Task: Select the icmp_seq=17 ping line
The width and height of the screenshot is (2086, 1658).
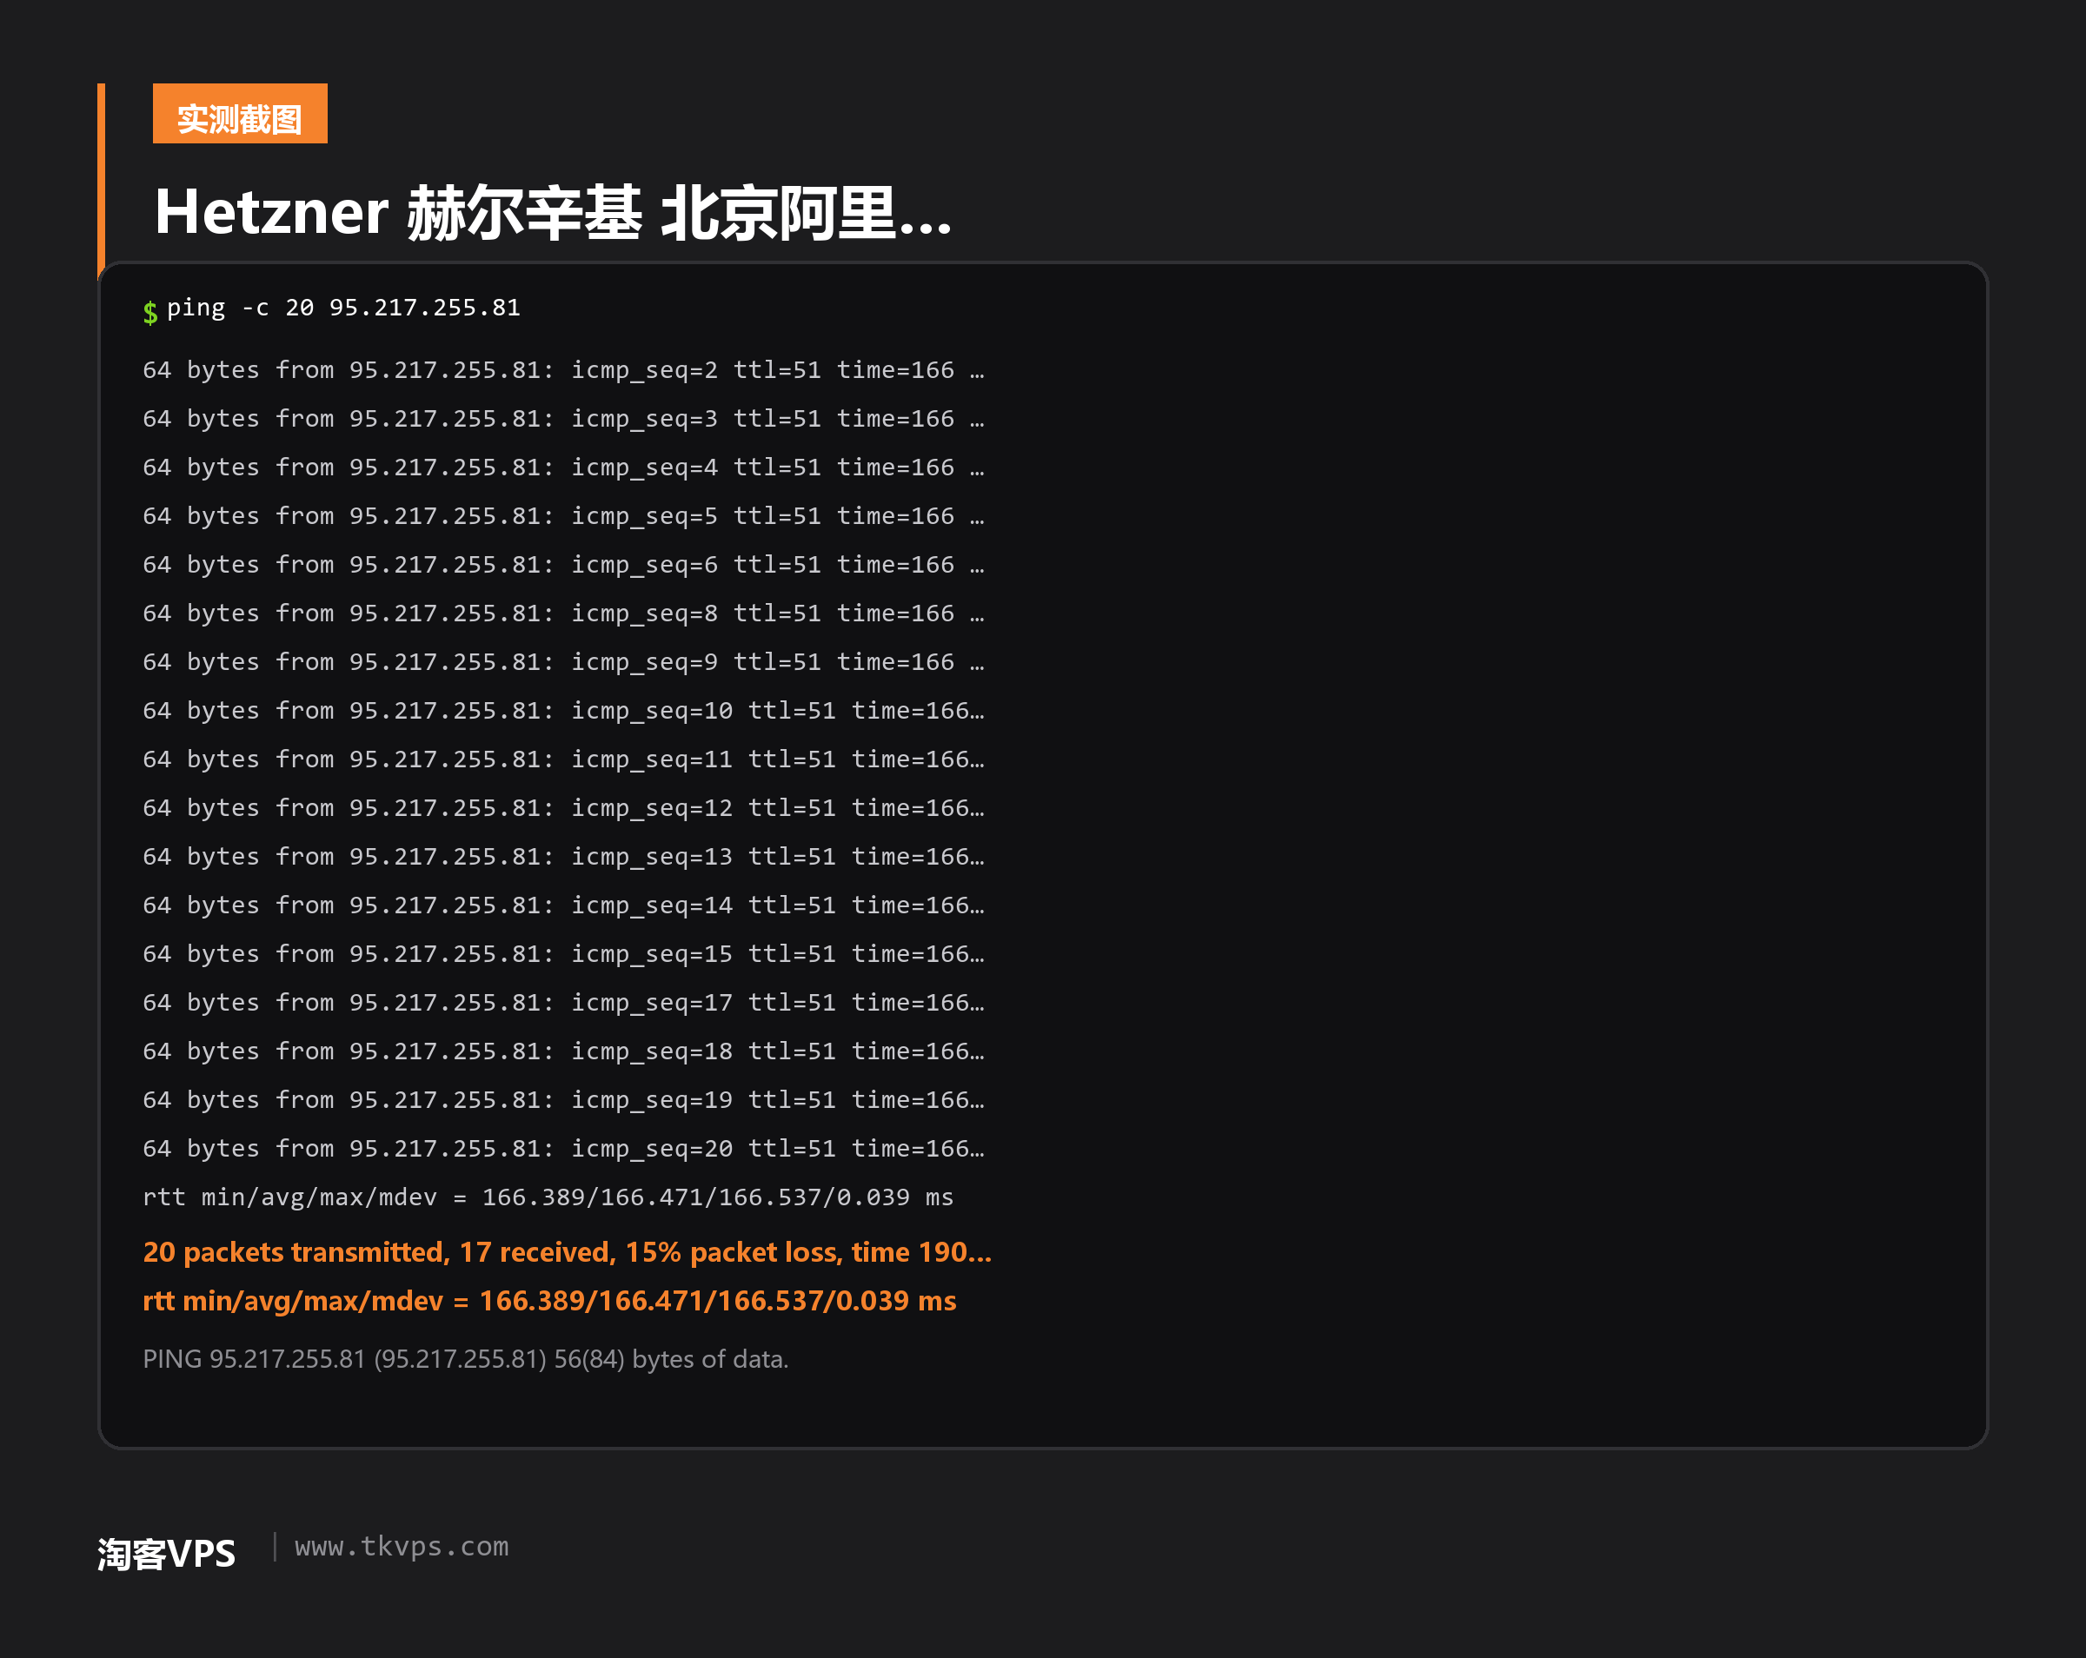Action: (563, 1003)
